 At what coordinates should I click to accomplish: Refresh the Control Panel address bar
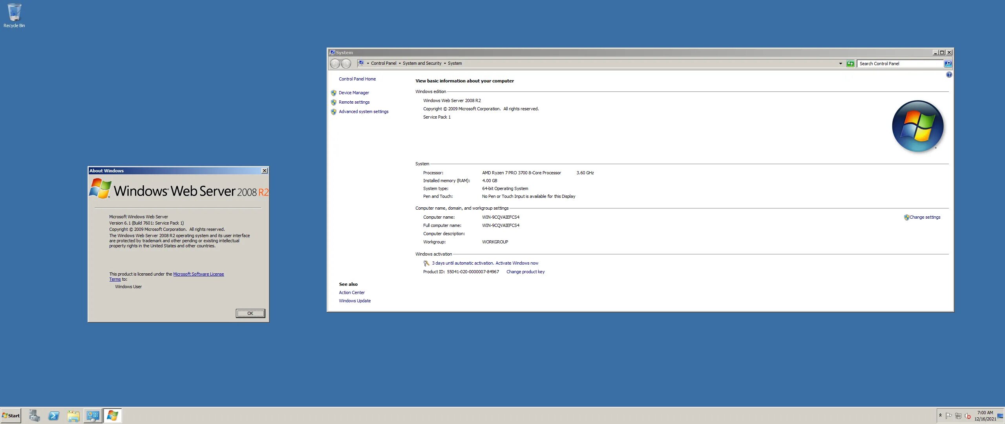(850, 64)
